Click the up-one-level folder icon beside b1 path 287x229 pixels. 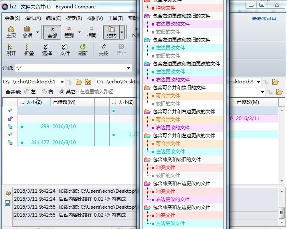pyautogui.click(x=88, y=82)
